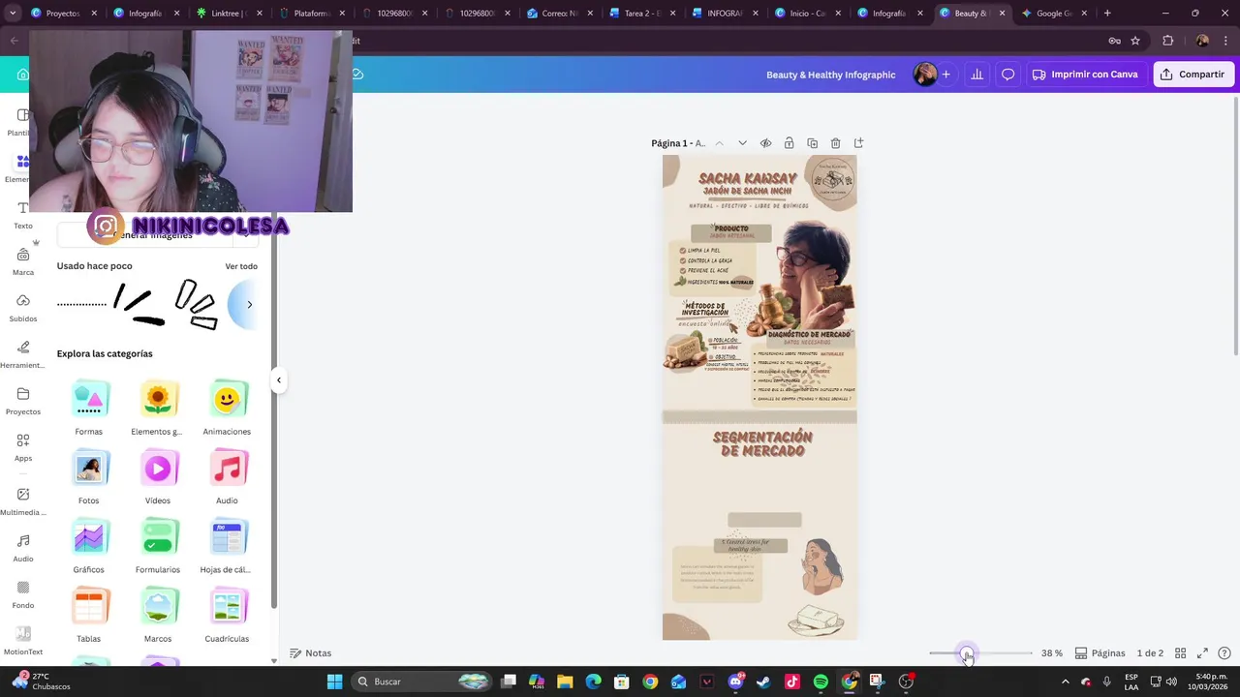Click the Compartir share button

pyautogui.click(x=1193, y=75)
